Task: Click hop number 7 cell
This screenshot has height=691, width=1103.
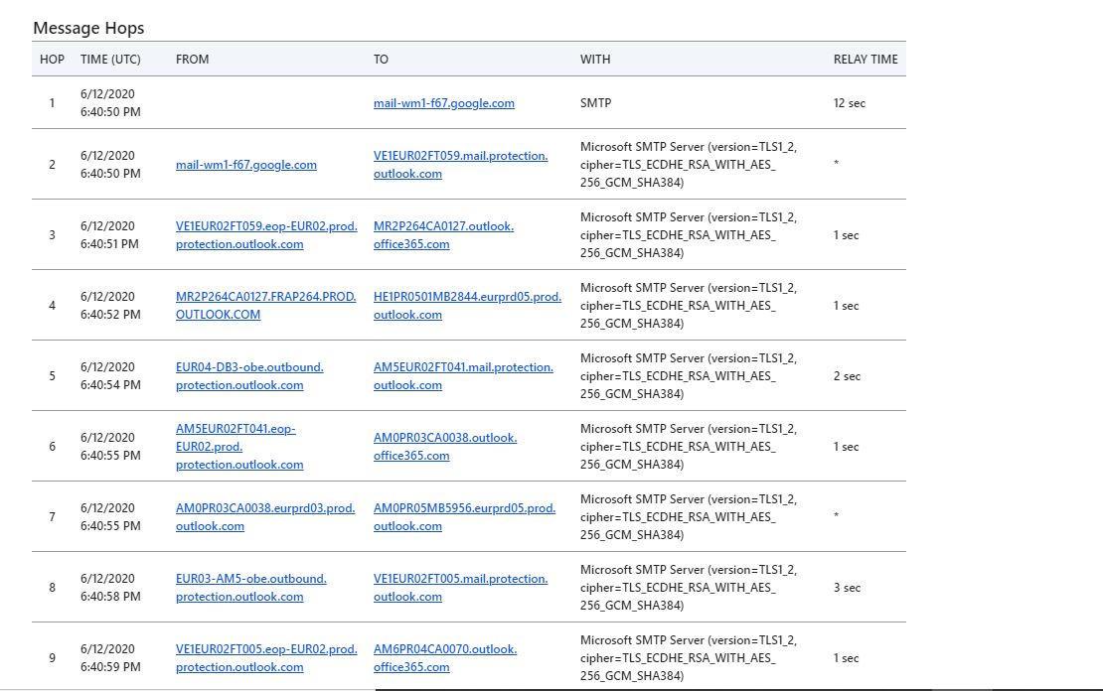Action: point(52,516)
